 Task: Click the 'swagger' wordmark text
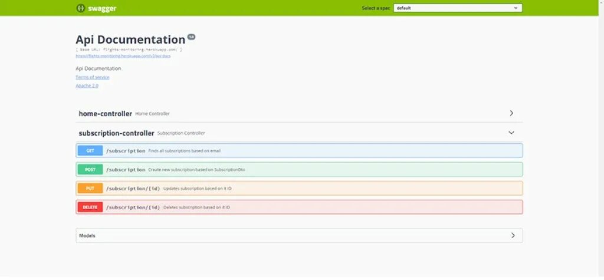(102, 8)
